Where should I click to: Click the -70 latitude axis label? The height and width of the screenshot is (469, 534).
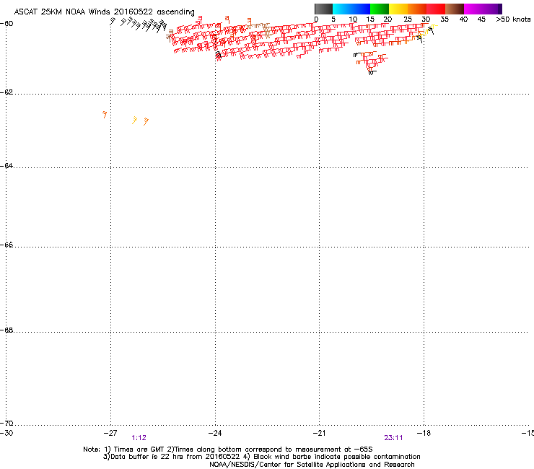tap(6, 424)
